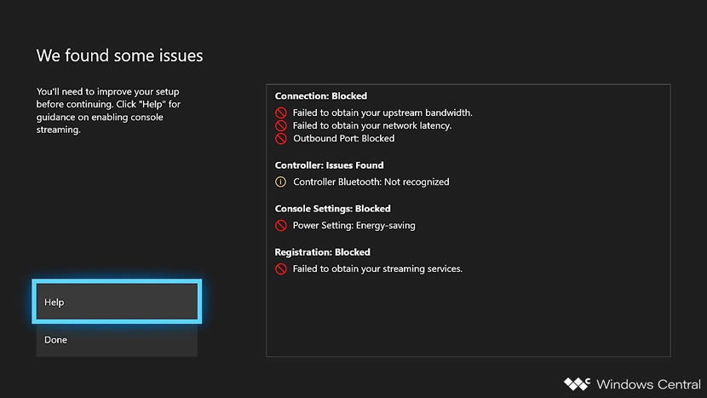Select the 'Registration: Blocked' heading
The height and width of the screenshot is (398, 707).
[x=322, y=252]
